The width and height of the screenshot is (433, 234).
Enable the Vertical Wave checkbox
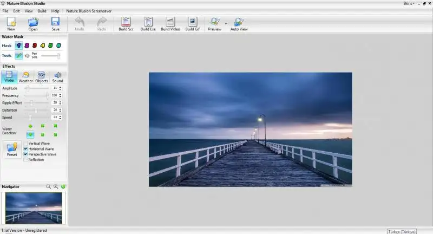[x=25, y=144]
